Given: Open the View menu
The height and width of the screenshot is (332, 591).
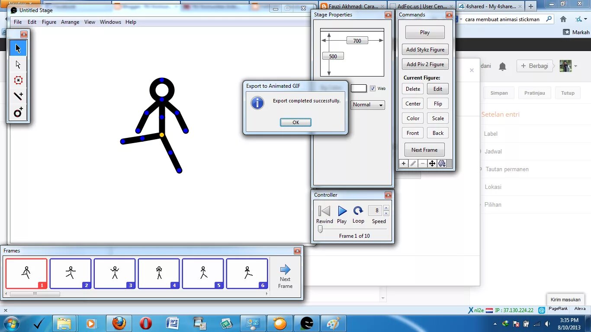Looking at the screenshot, I should pyautogui.click(x=90, y=22).
